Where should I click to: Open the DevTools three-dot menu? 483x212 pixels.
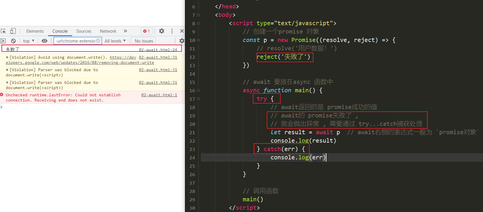pyautogui.click(x=172, y=31)
